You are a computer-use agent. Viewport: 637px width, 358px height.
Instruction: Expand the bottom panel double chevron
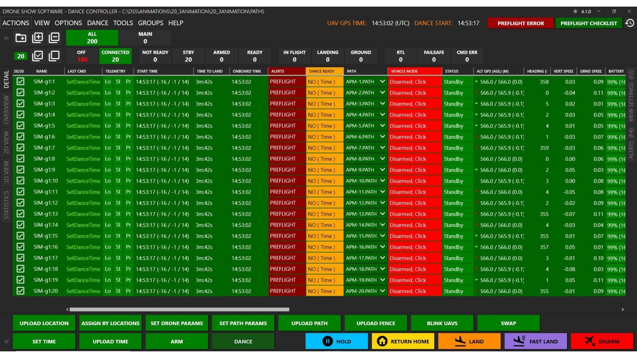point(6,342)
